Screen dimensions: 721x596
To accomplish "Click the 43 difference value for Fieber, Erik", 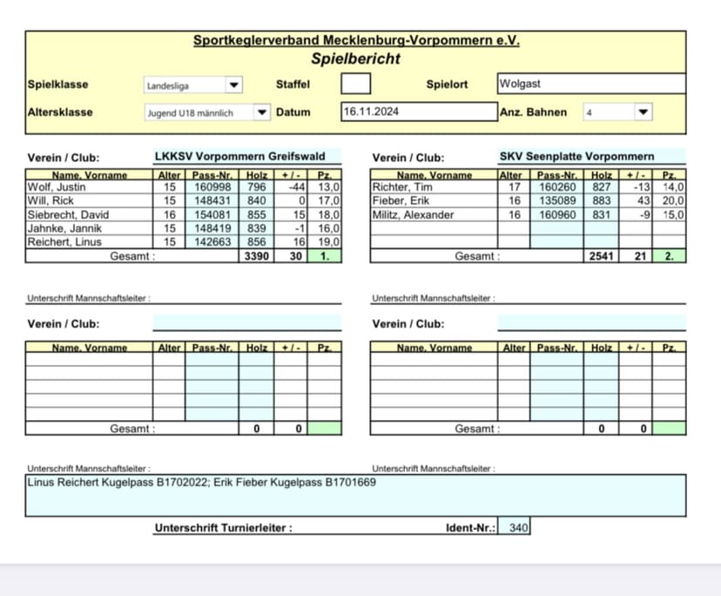I will tap(636, 200).
